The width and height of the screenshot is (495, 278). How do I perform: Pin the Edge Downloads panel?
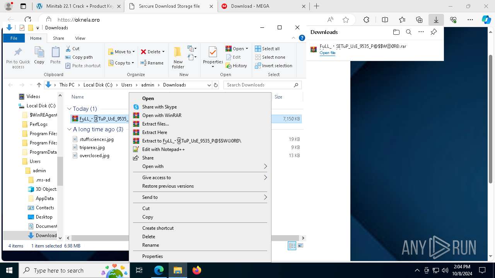click(434, 32)
